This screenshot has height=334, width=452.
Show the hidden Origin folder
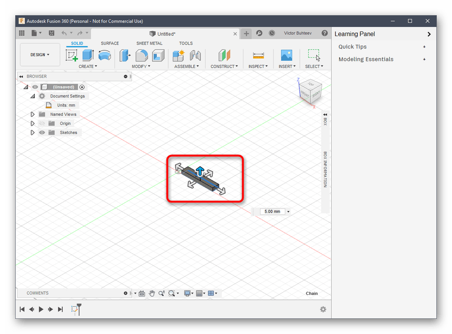pos(42,124)
